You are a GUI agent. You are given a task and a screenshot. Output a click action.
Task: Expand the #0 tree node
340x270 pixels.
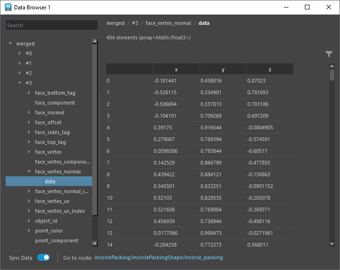click(x=20, y=53)
